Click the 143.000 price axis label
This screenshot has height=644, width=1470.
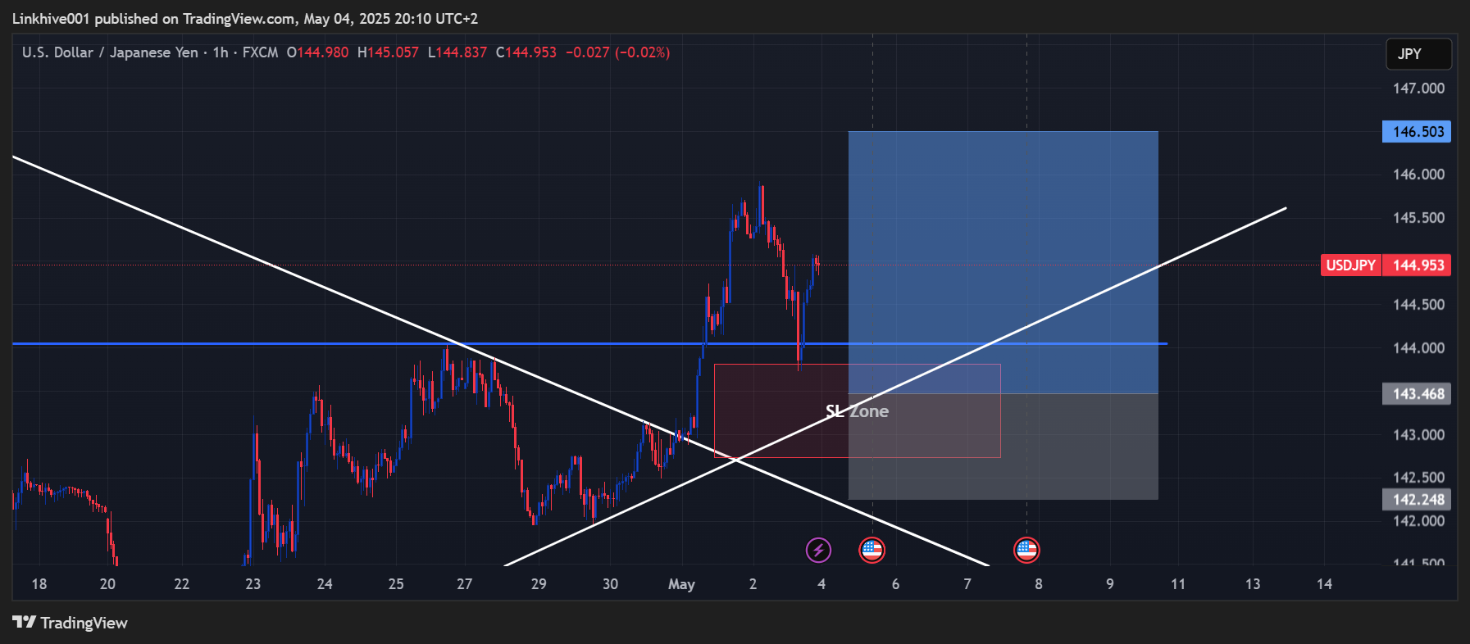(x=1418, y=435)
